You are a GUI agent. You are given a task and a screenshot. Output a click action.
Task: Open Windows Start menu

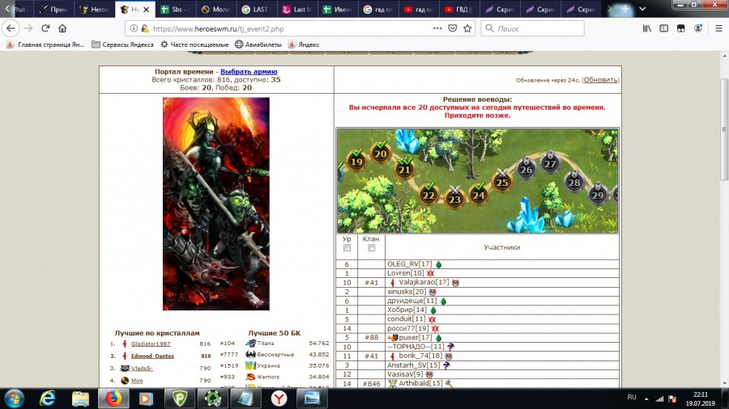pyautogui.click(x=14, y=398)
